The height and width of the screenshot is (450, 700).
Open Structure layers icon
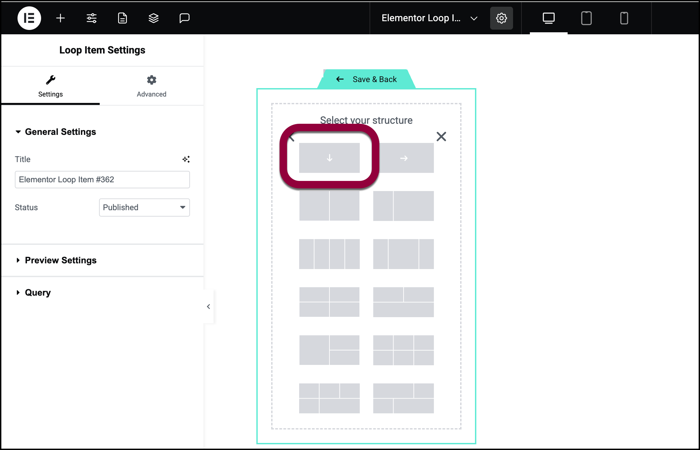click(154, 18)
